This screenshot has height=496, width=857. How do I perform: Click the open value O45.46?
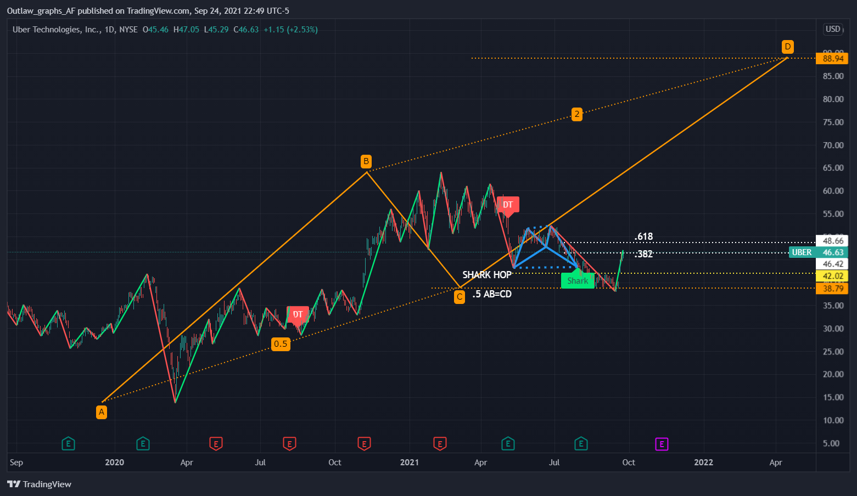tap(155, 30)
